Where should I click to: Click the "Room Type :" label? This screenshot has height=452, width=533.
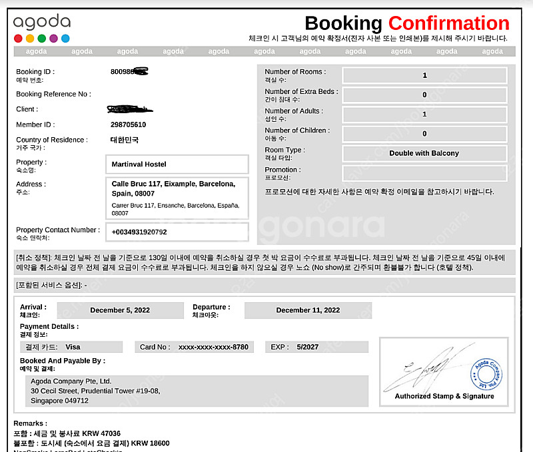285,150
